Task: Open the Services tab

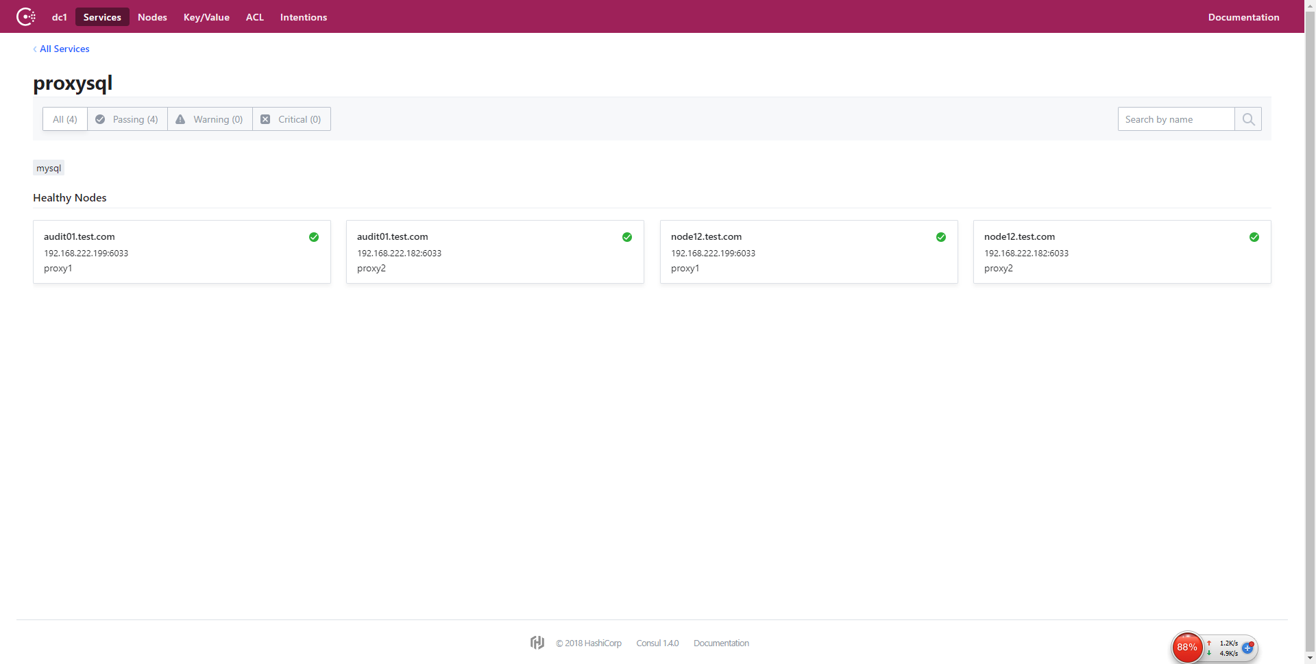Action: click(102, 17)
